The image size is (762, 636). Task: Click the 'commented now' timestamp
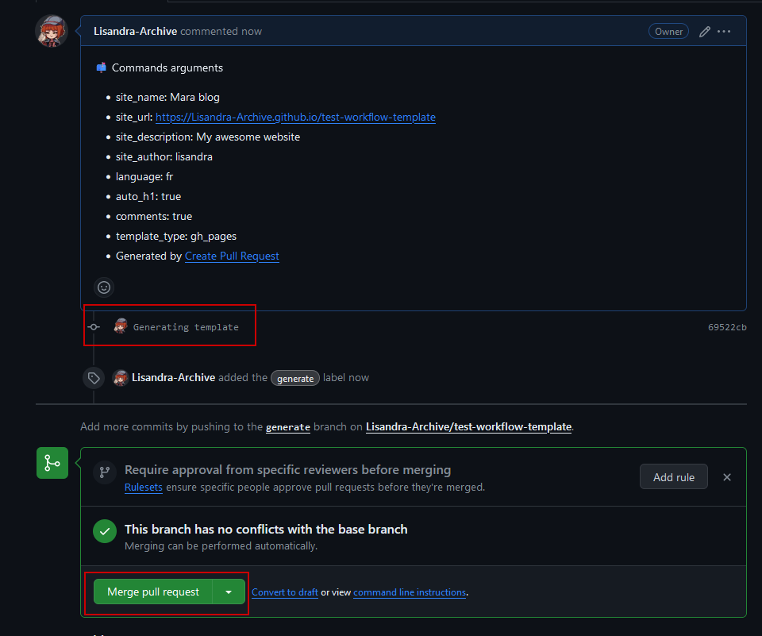tap(221, 31)
